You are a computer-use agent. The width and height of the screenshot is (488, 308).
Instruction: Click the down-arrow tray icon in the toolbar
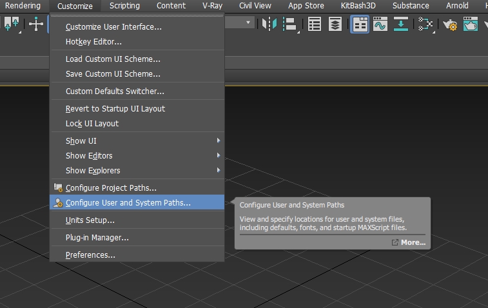pos(402,24)
